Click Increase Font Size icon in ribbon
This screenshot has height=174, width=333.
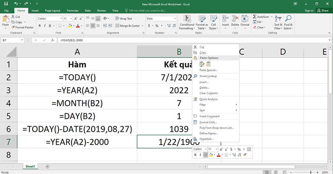pyautogui.click(x=76, y=19)
